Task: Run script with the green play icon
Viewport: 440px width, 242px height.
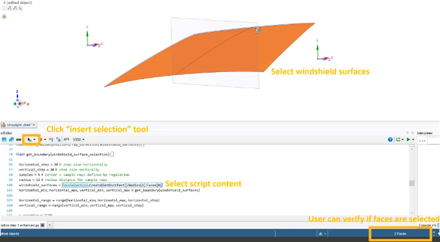Action: pyautogui.click(x=408, y=139)
